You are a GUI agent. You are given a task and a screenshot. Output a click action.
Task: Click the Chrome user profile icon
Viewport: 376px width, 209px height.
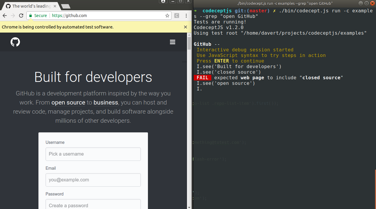[163, 1]
